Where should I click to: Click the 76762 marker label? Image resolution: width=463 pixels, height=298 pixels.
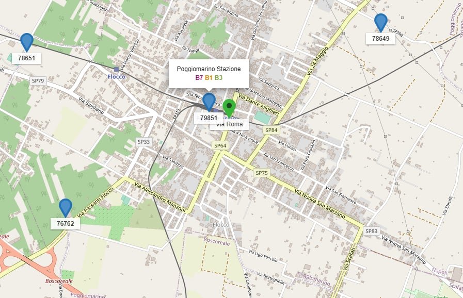(65, 224)
